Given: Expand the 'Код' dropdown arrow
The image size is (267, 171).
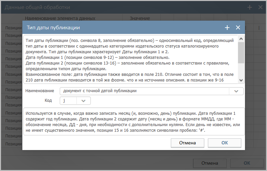Looking at the screenshot, I should [x=83, y=100].
